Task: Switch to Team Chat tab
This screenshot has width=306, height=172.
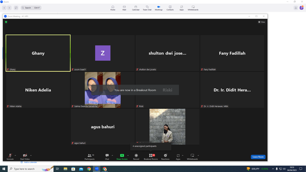Action: pos(147,8)
